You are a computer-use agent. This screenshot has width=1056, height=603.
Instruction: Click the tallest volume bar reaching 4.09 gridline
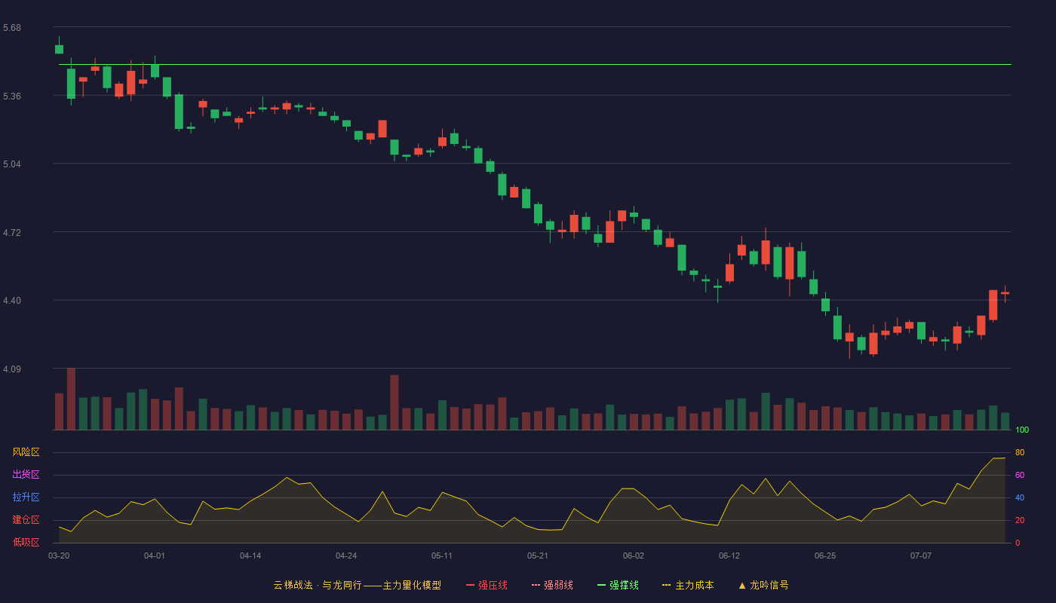[x=71, y=399]
